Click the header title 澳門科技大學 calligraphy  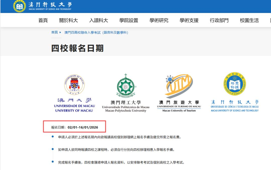(x=50, y=5)
